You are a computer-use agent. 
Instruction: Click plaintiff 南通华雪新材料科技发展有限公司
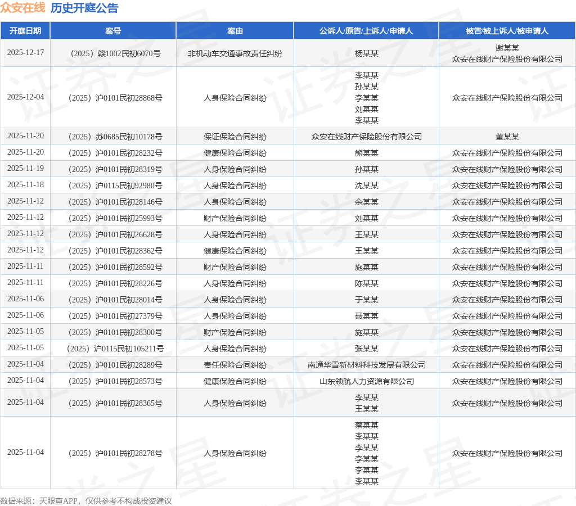(366, 365)
